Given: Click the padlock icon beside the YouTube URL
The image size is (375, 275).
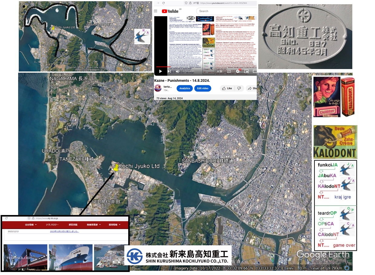Looking at the screenshot, I should click(x=190, y=3).
